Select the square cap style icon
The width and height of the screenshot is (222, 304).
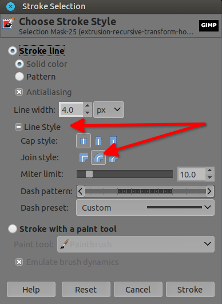pyautogui.click(x=113, y=141)
